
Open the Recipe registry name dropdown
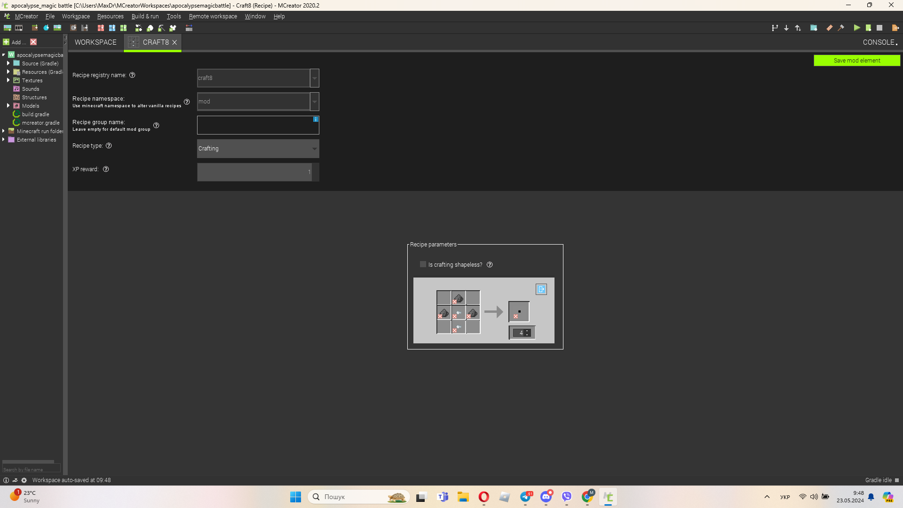315,78
